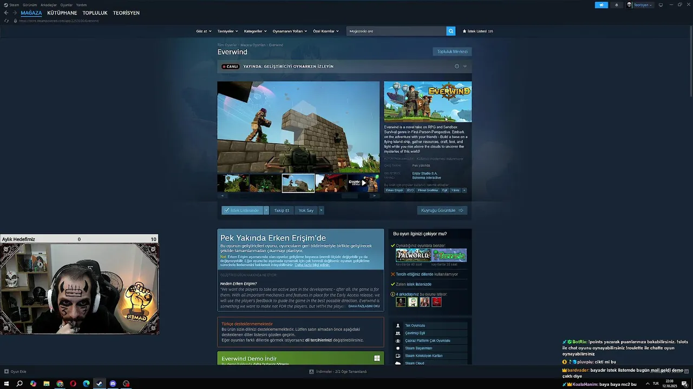Click the Takip Et follow button

click(282, 210)
